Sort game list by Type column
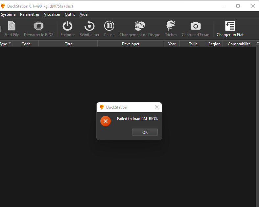 tap(6, 44)
